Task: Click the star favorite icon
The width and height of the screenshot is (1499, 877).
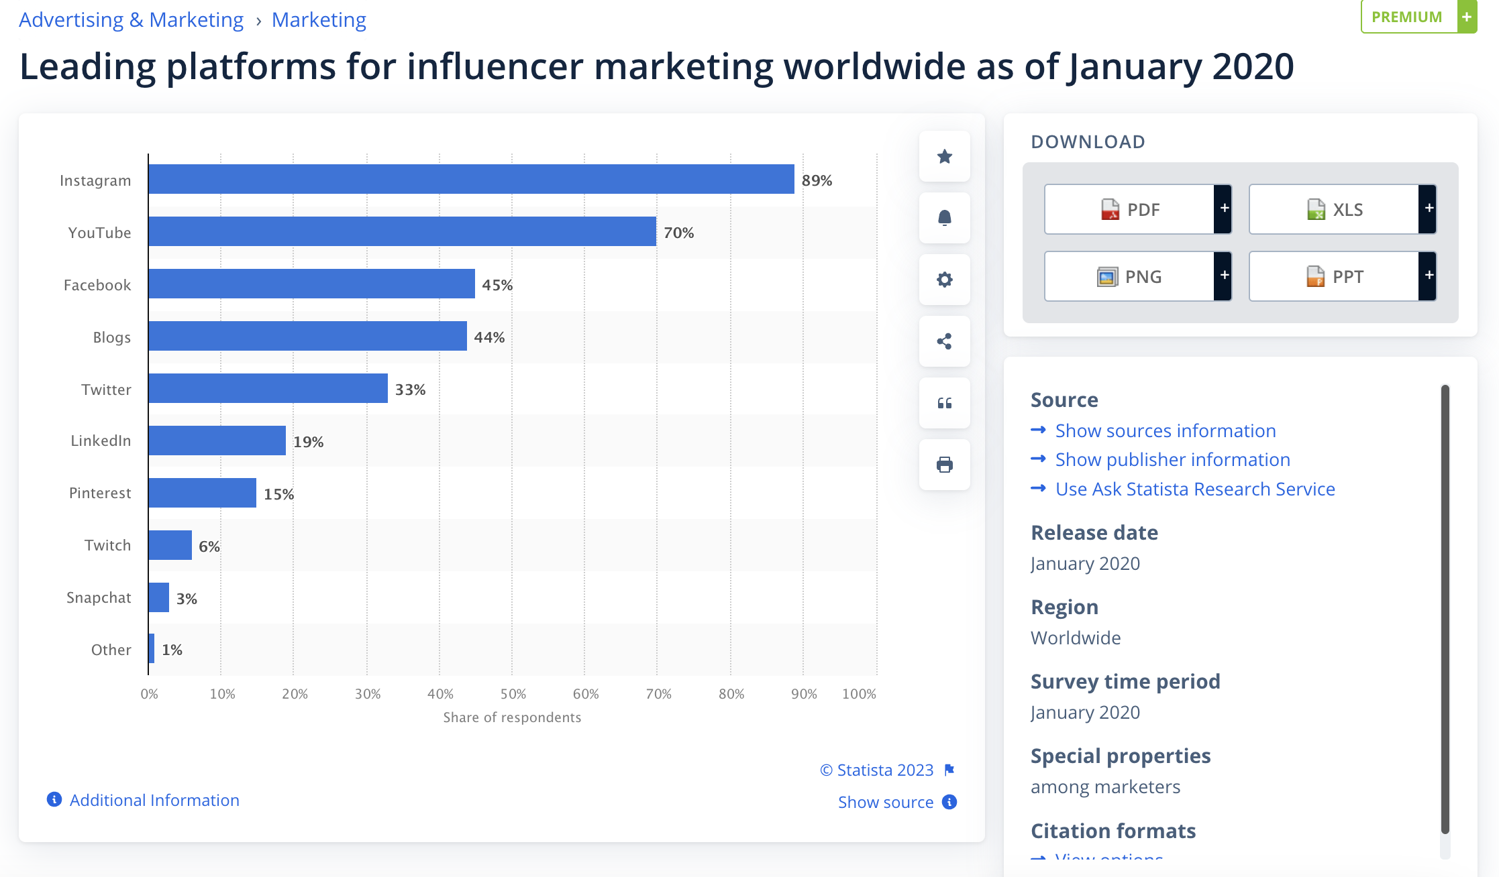Action: 944,157
